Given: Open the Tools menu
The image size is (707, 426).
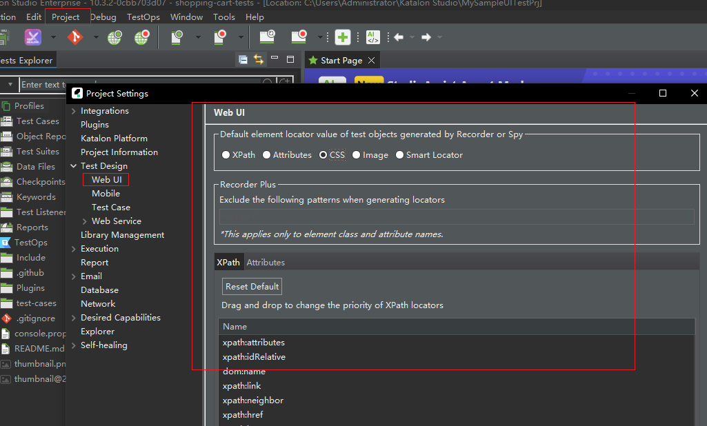Looking at the screenshot, I should 224,17.
